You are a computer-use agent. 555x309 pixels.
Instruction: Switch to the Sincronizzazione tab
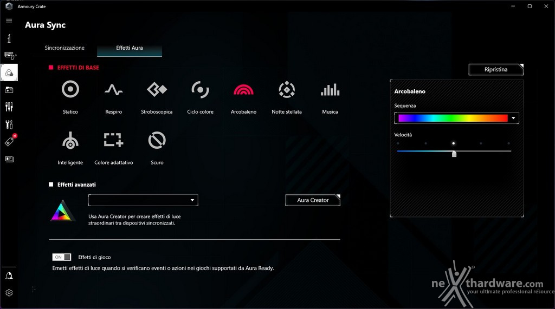[64, 48]
